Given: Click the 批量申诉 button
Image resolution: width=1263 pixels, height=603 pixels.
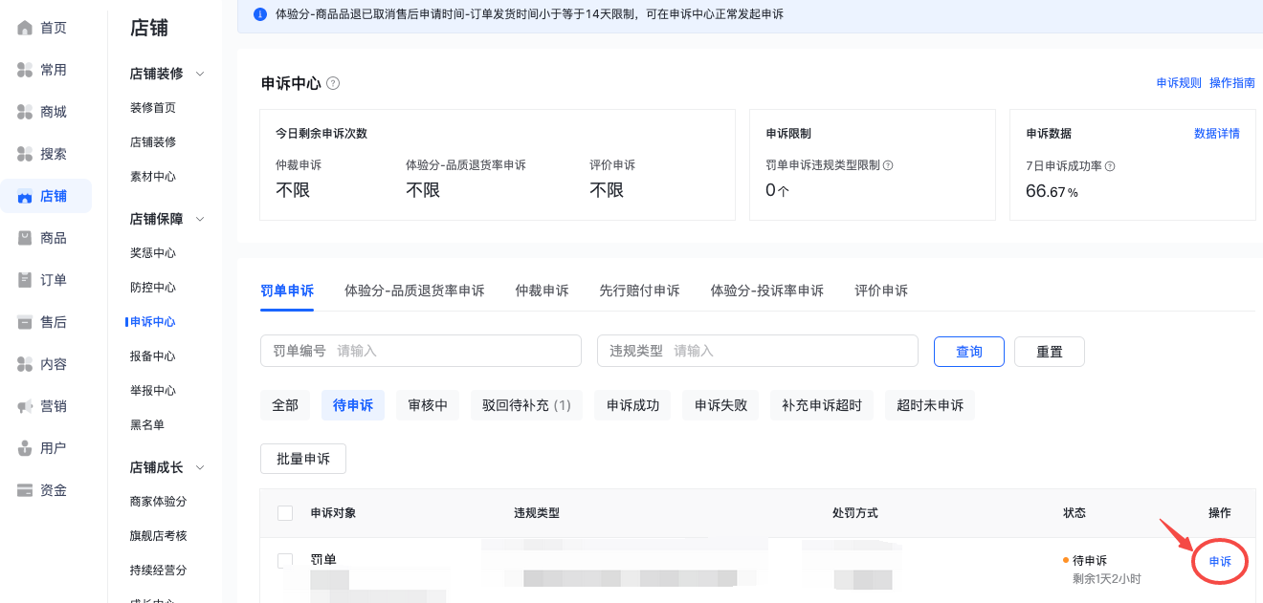Looking at the screenshot, I should tap(303, 459).
